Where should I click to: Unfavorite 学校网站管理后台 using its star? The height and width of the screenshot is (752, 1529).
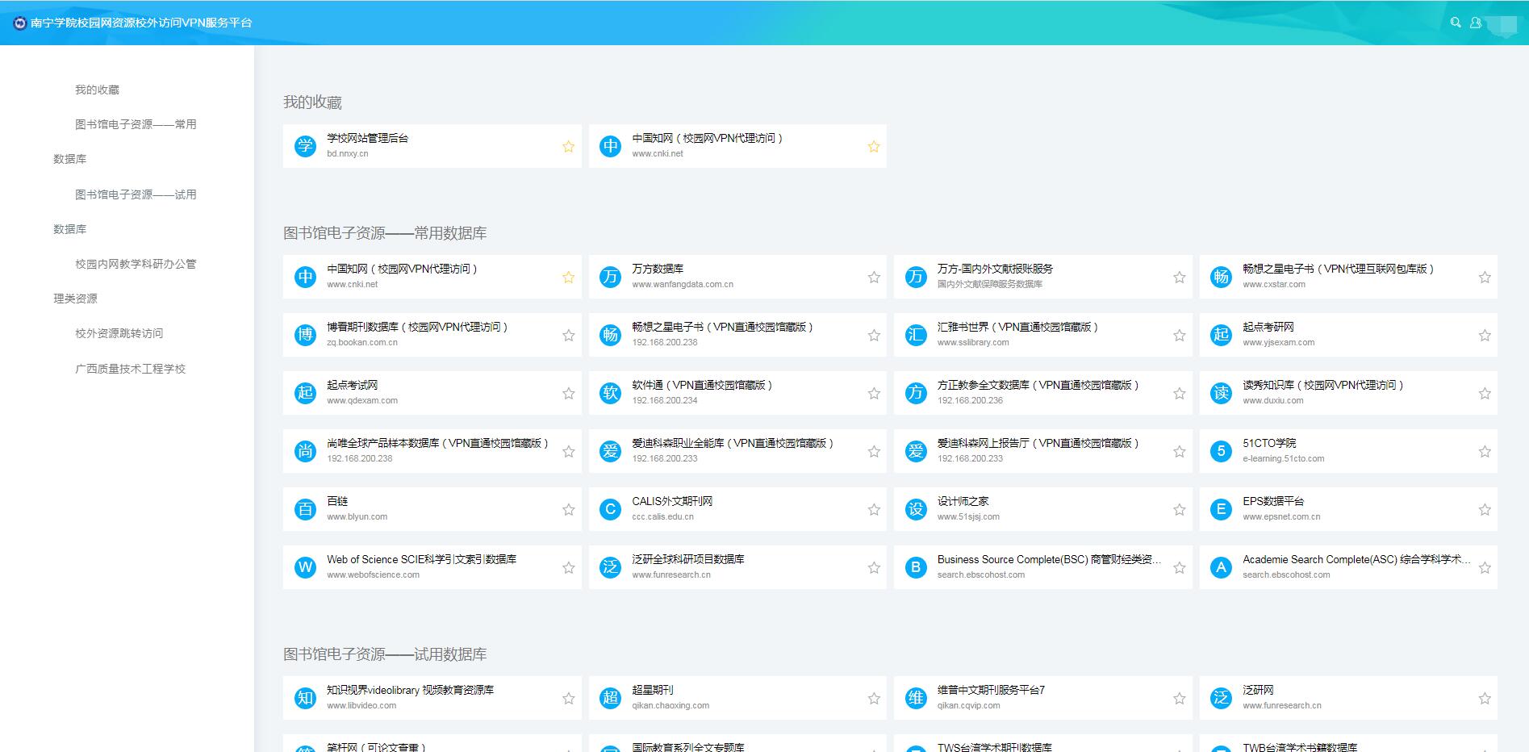[x=568, y=147]
